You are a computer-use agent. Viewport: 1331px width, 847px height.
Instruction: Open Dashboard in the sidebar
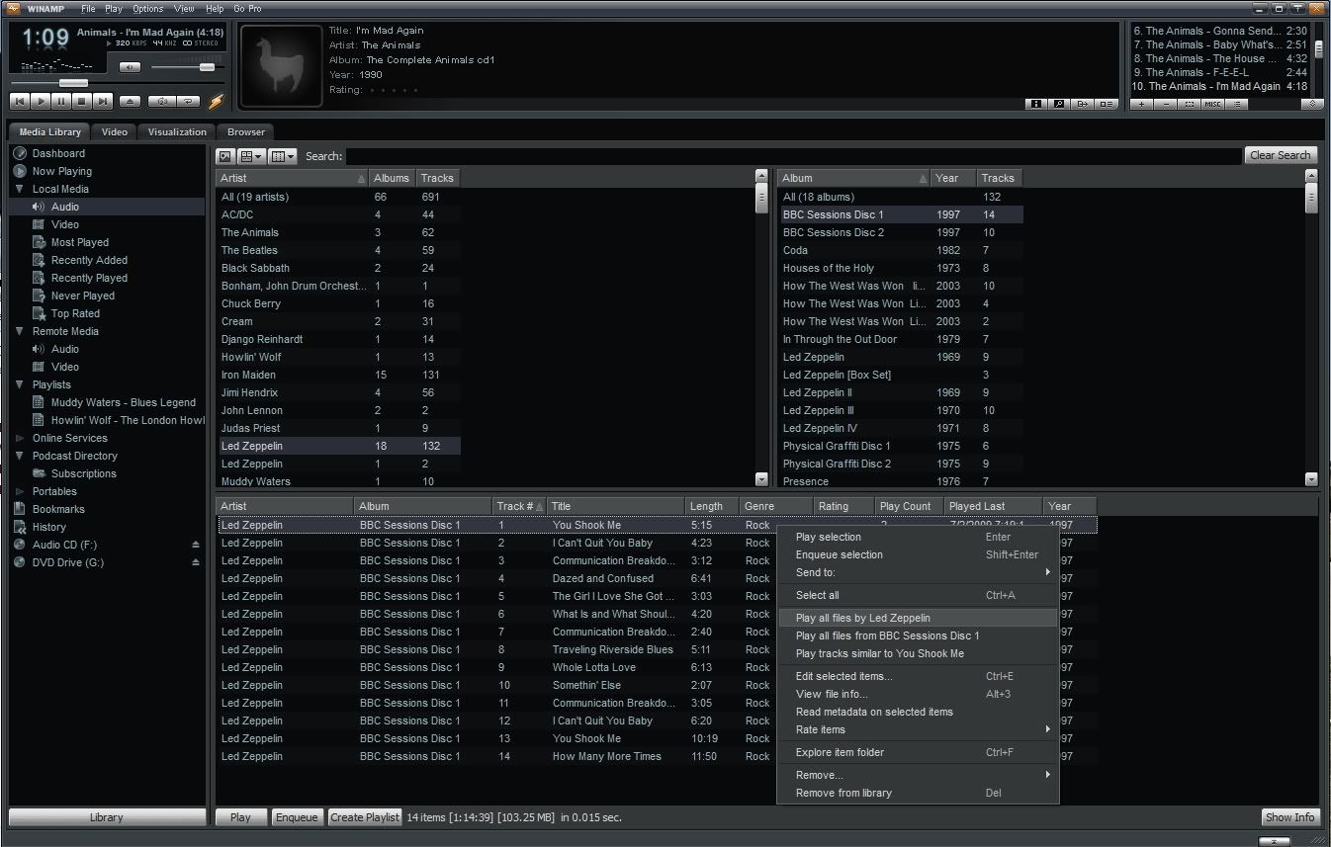tap(58, 153)
